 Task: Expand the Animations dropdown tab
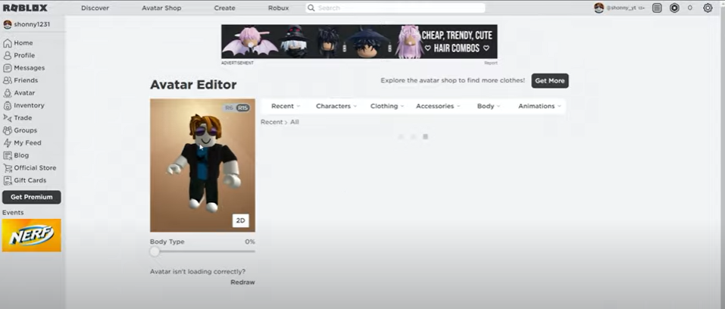coord(539,106)
